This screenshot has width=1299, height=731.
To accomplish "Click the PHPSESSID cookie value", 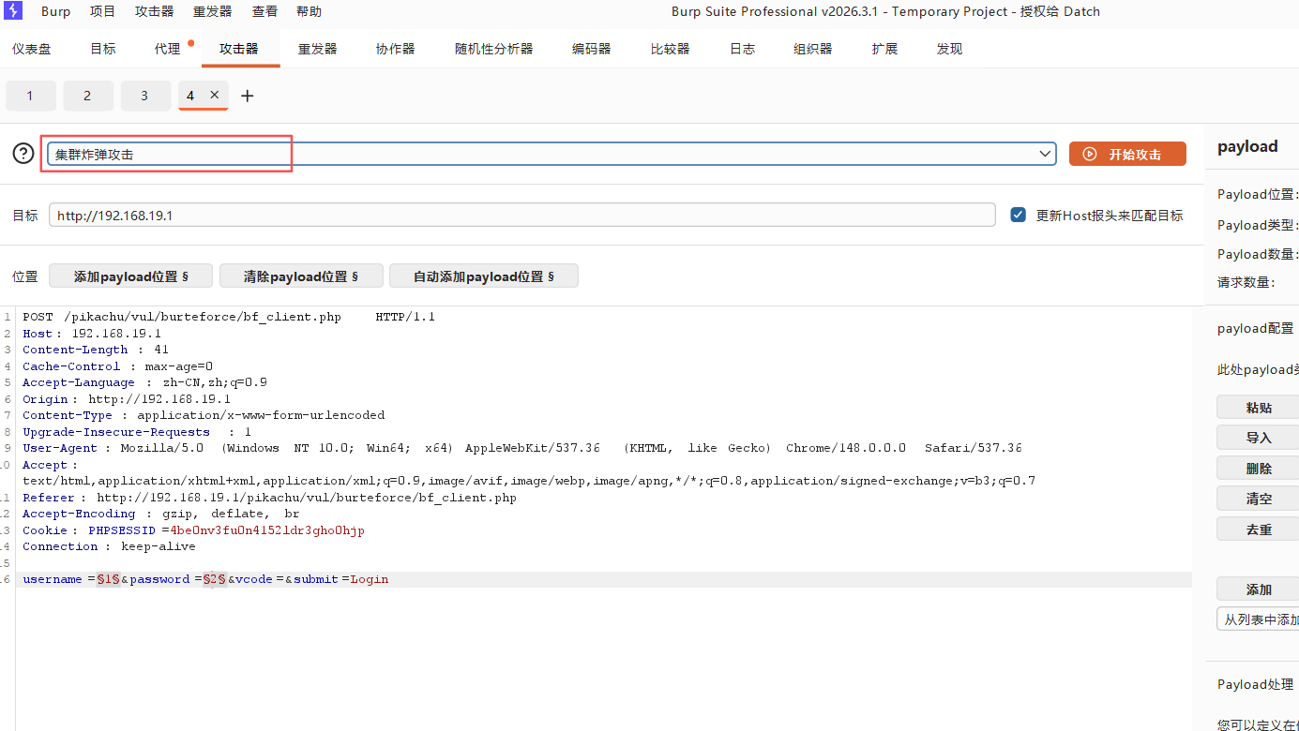I will pyautogui.click(x=267, y=530).
